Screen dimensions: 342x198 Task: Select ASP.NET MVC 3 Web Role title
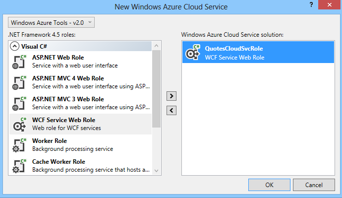coord(68,99)
